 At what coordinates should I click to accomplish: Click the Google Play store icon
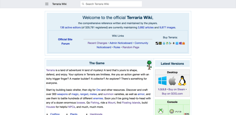point(170,43)
